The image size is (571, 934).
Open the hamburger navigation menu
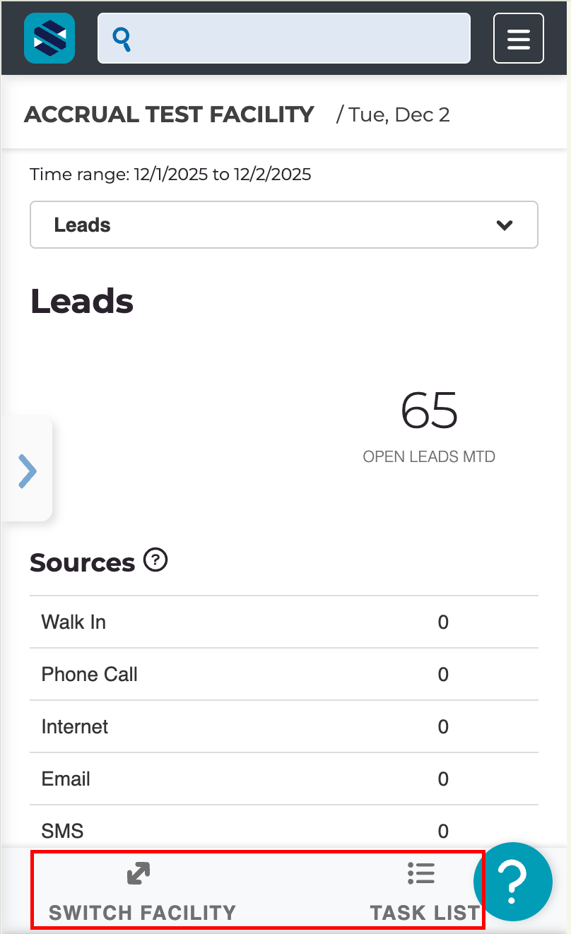coord(518,38)
